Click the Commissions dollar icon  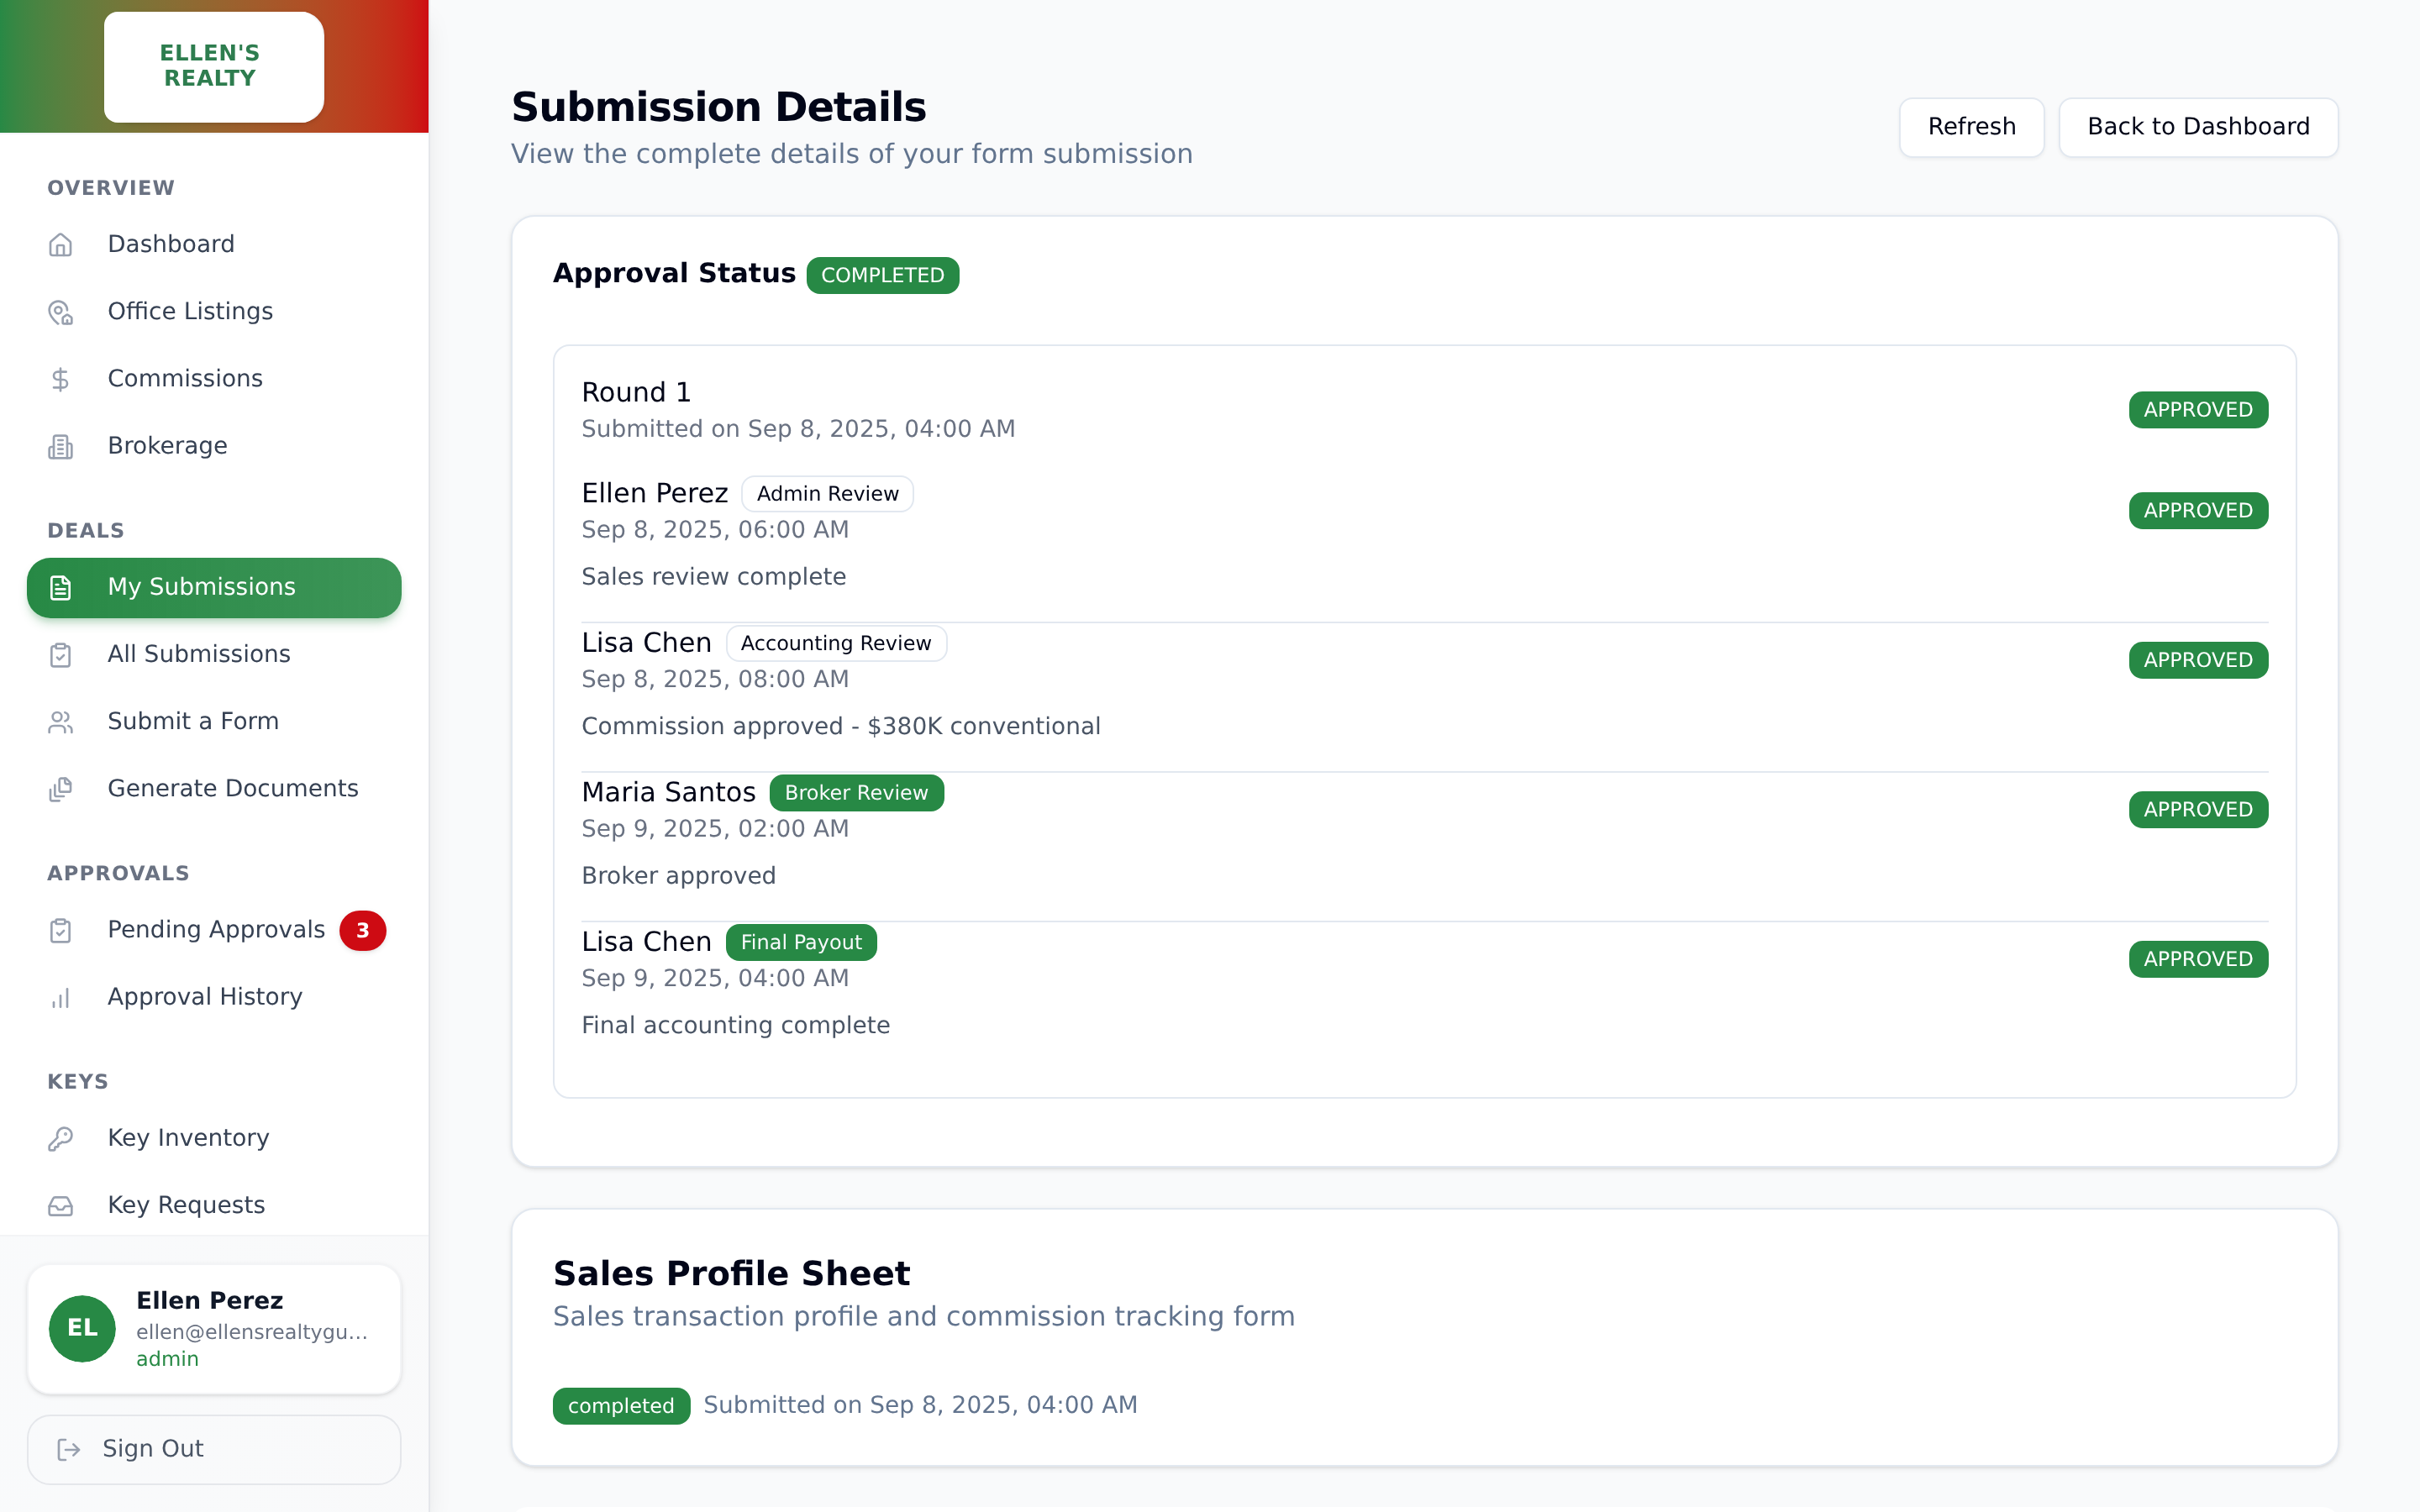(61, 379)
